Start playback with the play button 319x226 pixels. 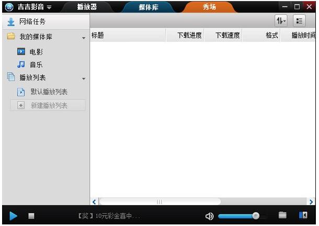[x=13, y=216]
